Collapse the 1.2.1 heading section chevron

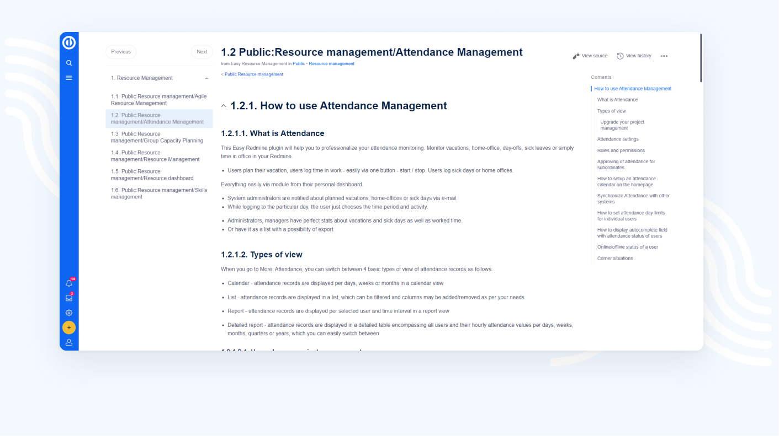(x=224, y=106)
